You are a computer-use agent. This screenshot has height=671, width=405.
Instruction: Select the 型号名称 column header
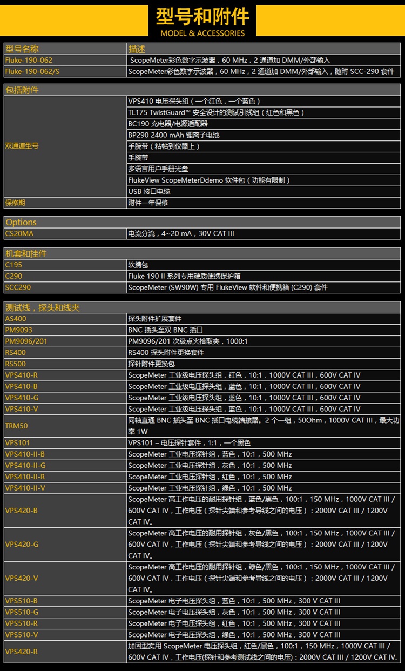pos(22,49)
